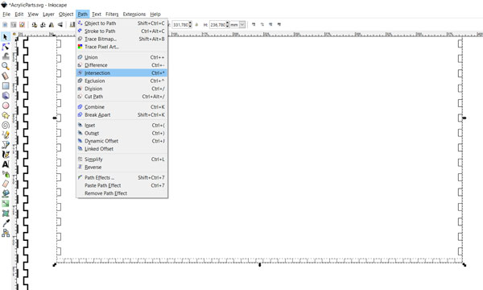
Task: Select the Tweak objects tool
Action: [6, 56]
